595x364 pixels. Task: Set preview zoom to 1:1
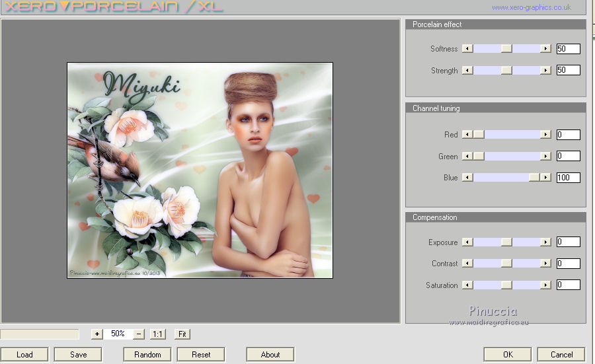(x=157, y=334)
